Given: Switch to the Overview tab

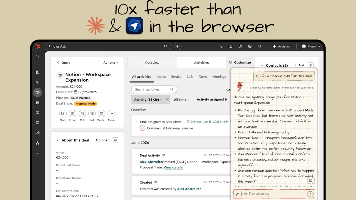Looking at the screenshot, I should pyautogui.click(x=152, y=63).
